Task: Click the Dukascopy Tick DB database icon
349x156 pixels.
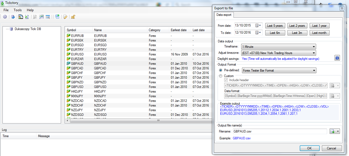Action: [x=11, y=29]
